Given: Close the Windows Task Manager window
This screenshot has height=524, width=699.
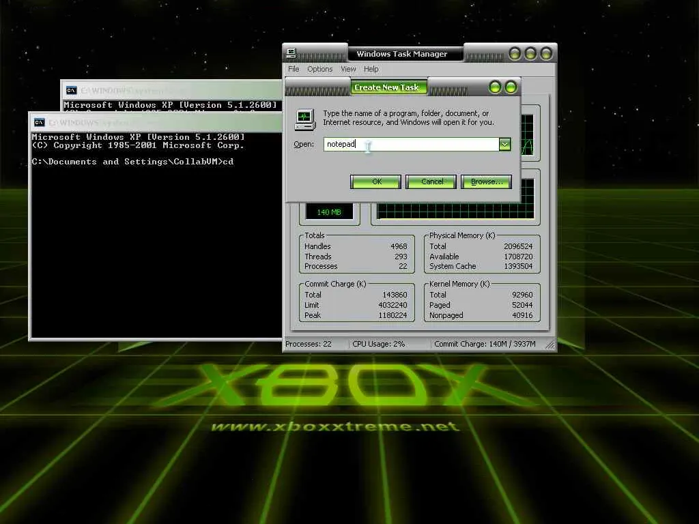Looking at the screenshot, I should coord(546,54).
